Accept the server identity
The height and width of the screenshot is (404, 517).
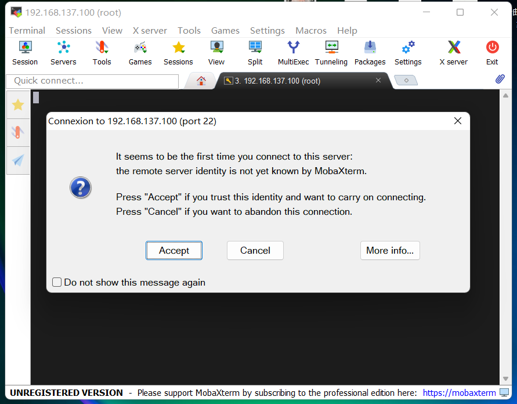[174, 251]
